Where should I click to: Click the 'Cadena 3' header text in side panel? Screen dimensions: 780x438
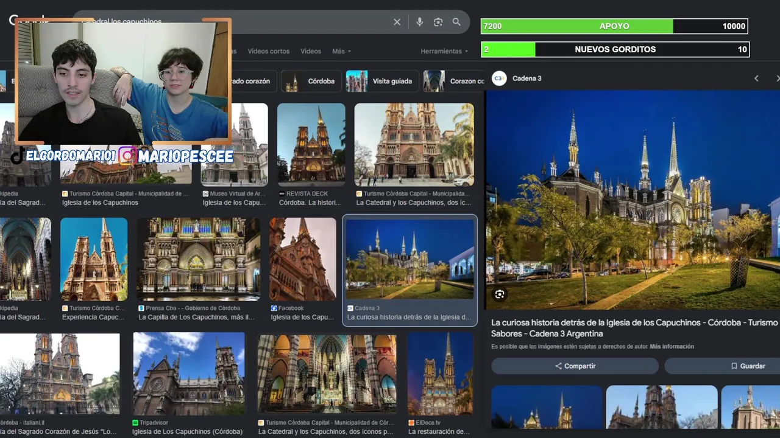(527, 78)
